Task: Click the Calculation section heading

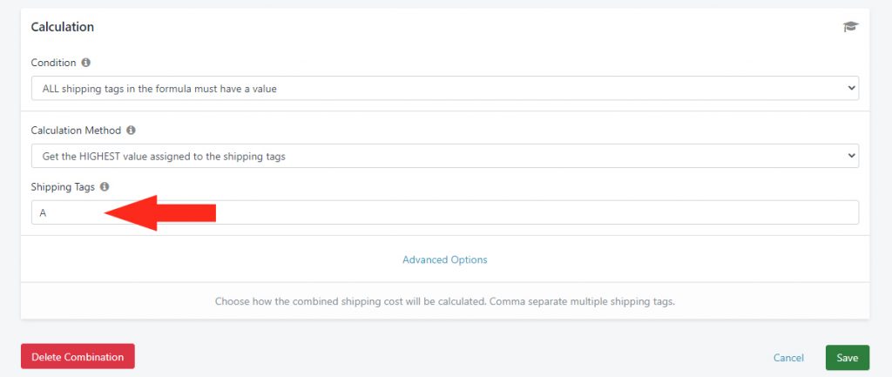Action: tap(63, 27)
